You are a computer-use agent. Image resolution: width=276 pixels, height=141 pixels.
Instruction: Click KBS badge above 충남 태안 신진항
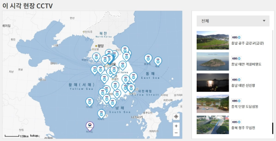(236, 79)
